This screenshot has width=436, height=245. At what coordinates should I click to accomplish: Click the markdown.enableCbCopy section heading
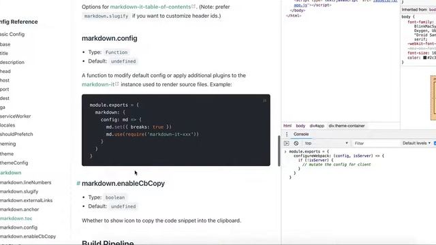coord(123,183)
